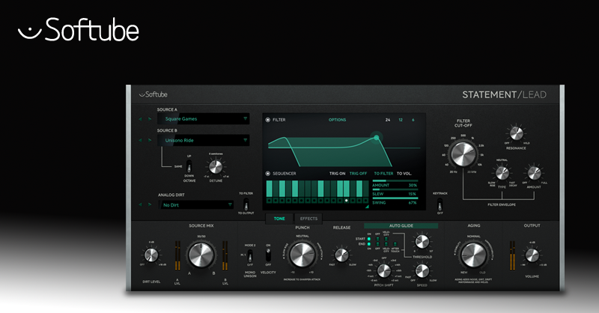Open Source B 'Unisono Ride' dropdown
This screenshot has width=599, height=313.
click(x=203, y=140)
